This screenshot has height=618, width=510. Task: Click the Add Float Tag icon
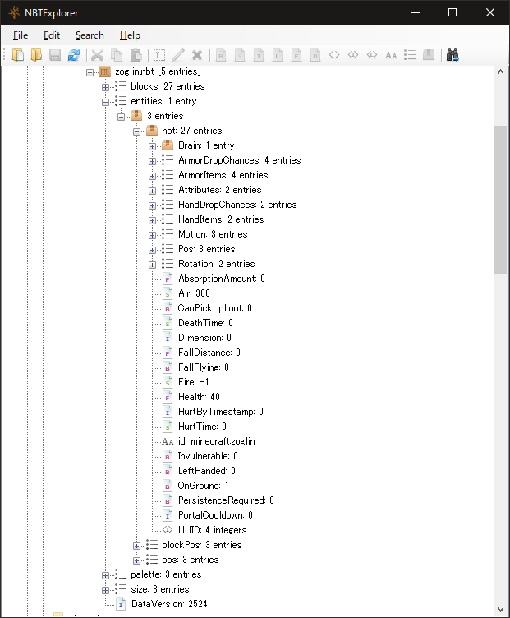pyautogui.click(x=296, y=55)
